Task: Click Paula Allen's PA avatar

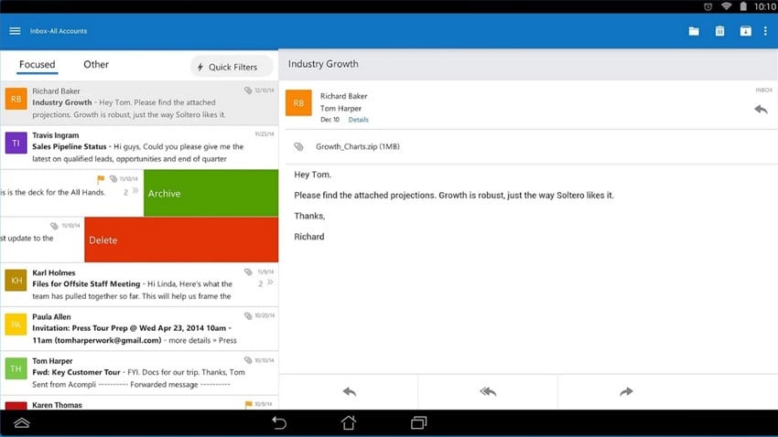Action: [x=16, y=325]
